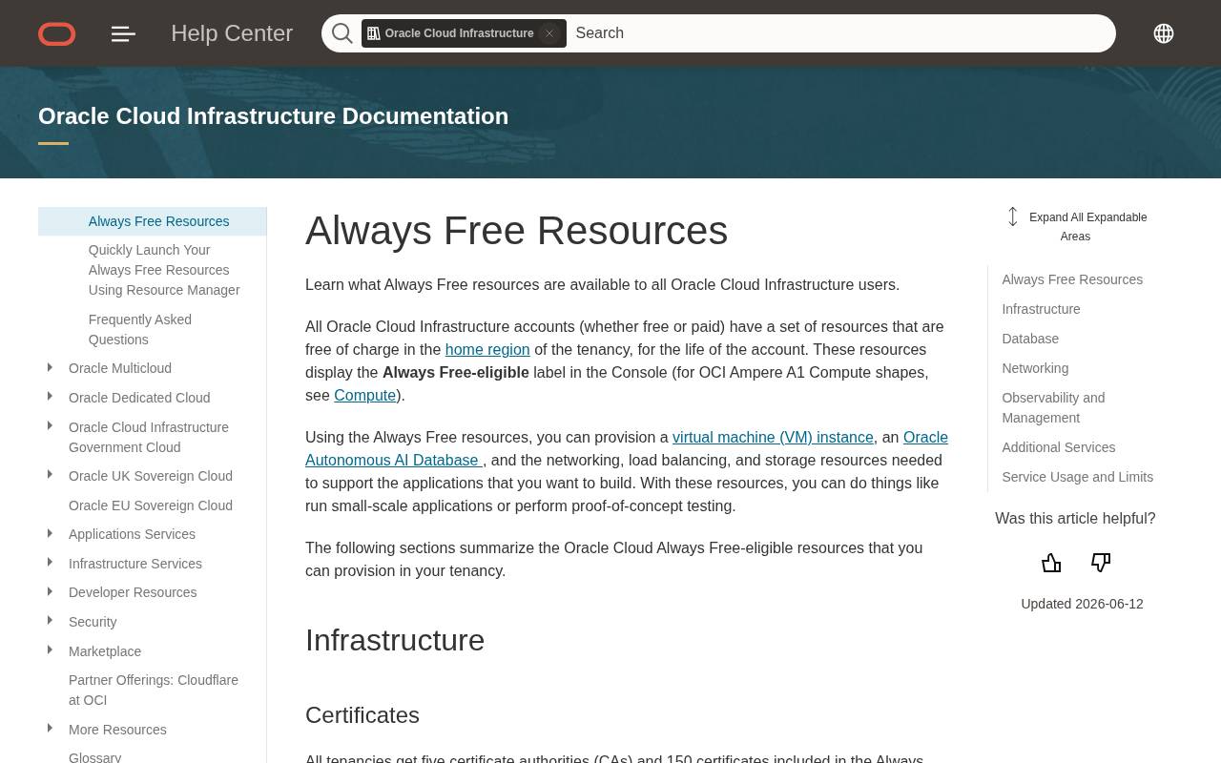
Task: Expand the Oracle Multicloud tree node
Action: click(x=50, y=367)
